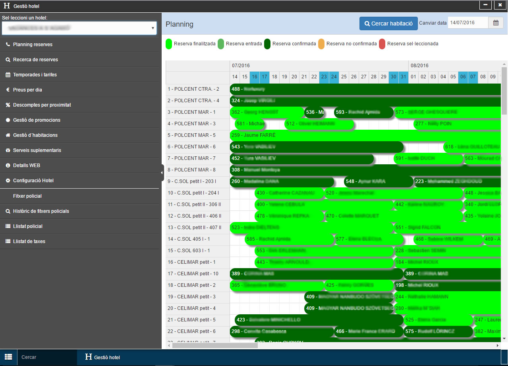Click the calendar icon for Temporades i tarifes
508x366 pixels.
pos(8,75)
